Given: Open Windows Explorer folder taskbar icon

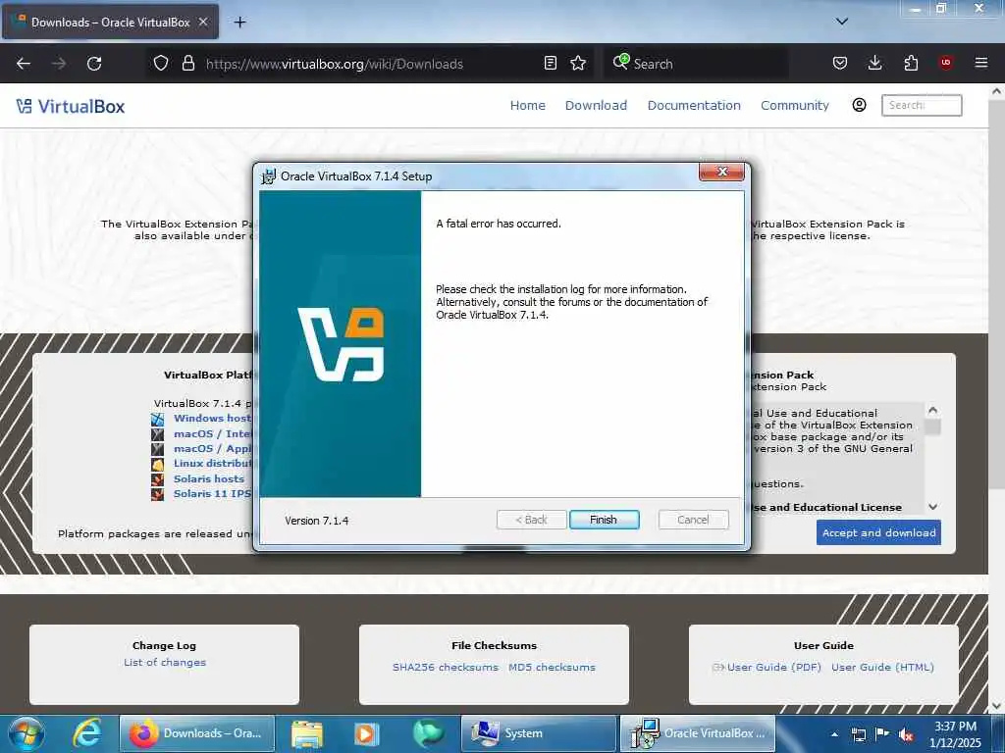Looking at the screenshot, I should pos(307,733).
